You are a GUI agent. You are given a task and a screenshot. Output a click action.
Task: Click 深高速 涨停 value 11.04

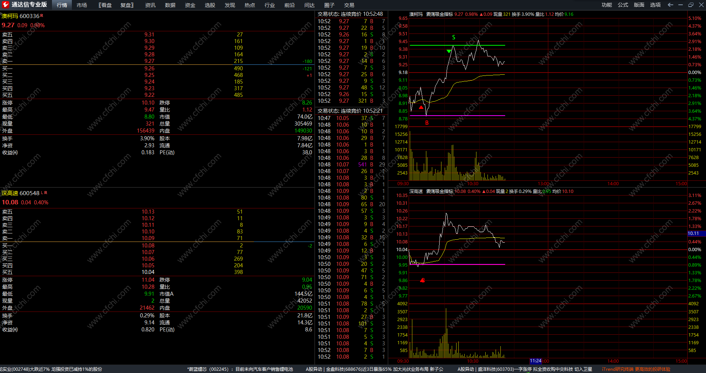point(148,280)
